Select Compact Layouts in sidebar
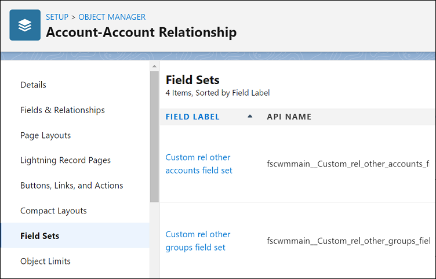Screen dimensions: 436x279 pos(53,211)
